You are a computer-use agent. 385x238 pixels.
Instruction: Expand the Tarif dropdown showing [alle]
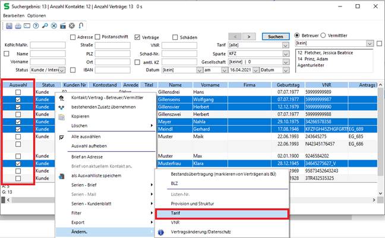tap(287, 44)
